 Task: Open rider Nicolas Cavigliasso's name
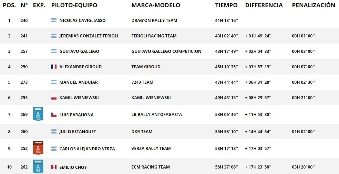(82, 21)
